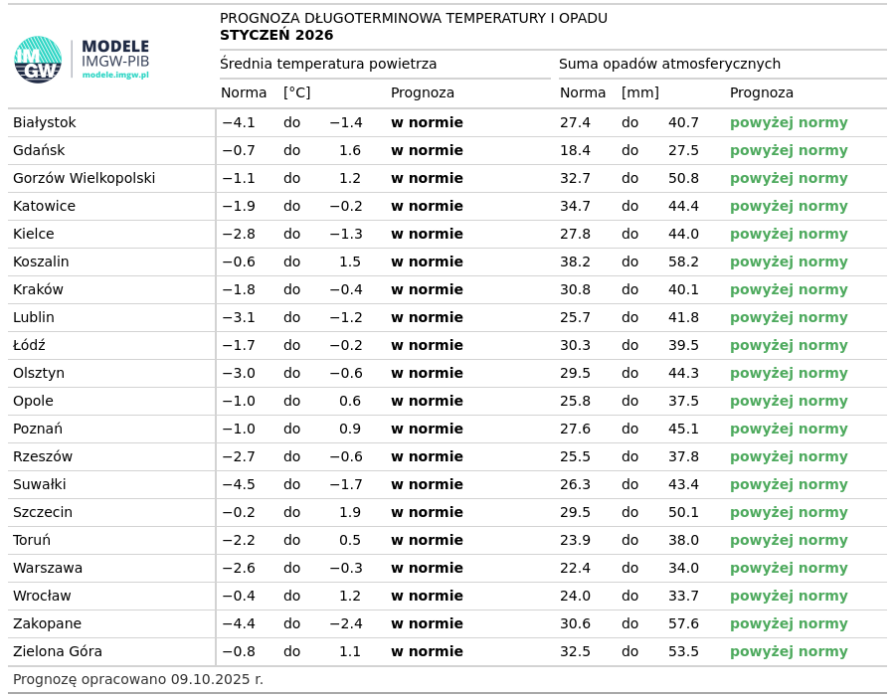This screenshot has width=895, height=696.
Task: Click the MODELE IMGW-PIB brand text
Action: coord(114,54)
